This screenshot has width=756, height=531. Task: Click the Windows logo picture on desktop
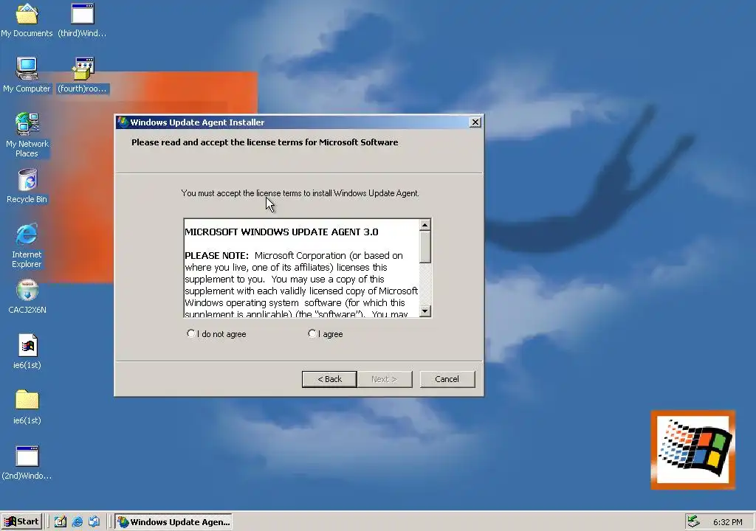pos(693,450)
